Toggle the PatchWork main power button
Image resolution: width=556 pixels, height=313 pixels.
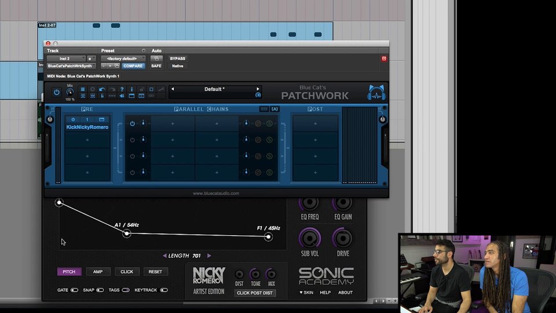[57, 92]
